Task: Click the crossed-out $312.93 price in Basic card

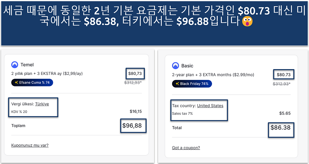Action: (281, 83)
